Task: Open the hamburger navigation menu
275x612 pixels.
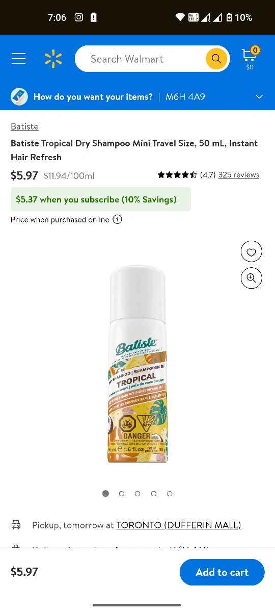Action: 19,59
